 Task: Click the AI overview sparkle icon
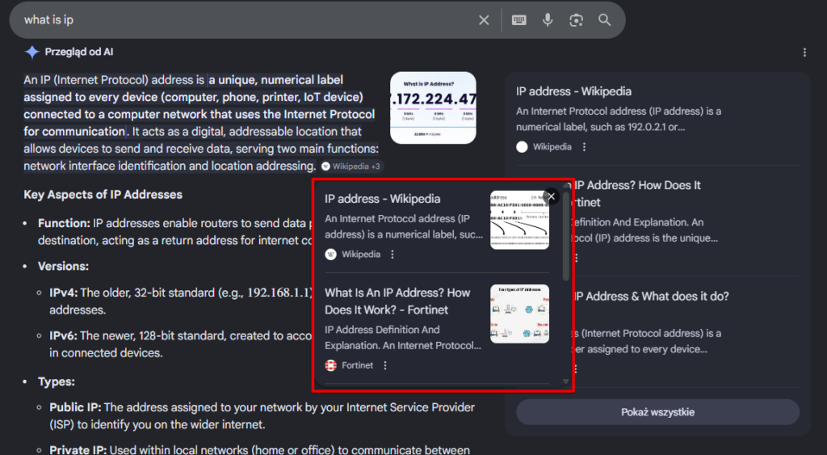tap(32, 52)
